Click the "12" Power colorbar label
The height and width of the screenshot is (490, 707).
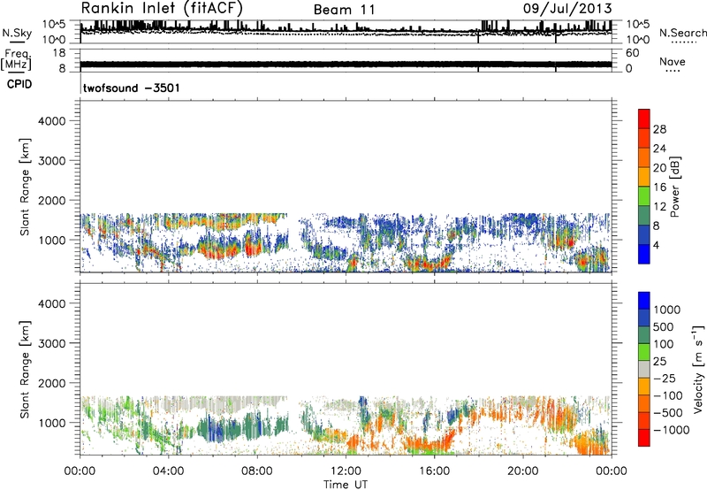click(x=659, y=207)
